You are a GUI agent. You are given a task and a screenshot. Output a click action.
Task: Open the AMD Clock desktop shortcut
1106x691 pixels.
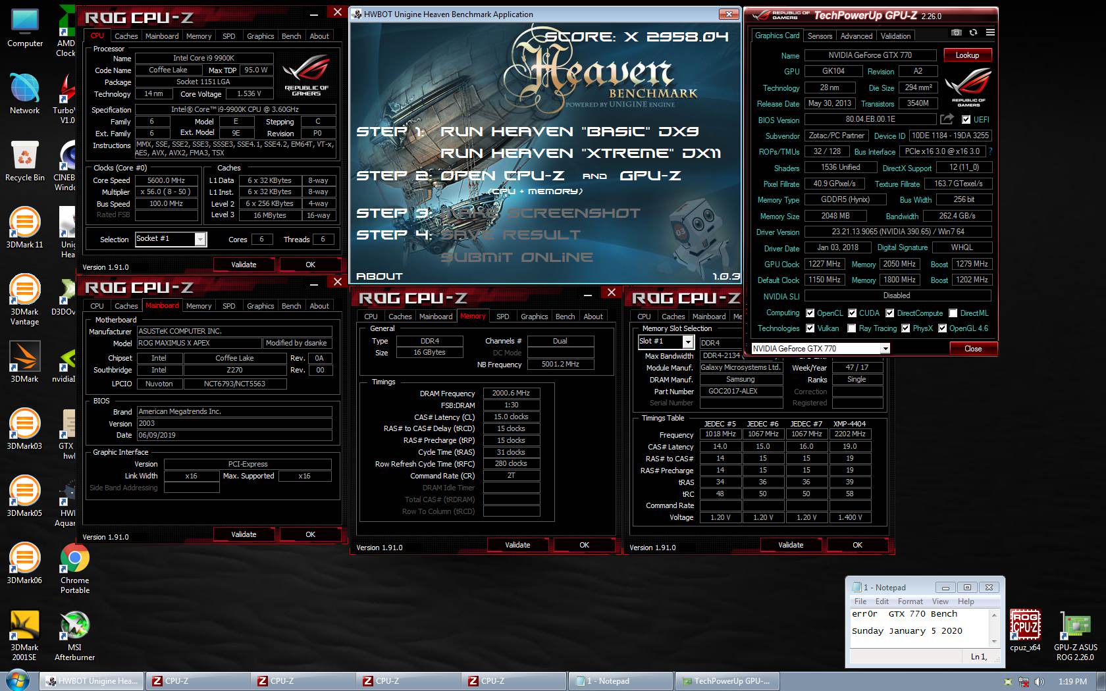coord(66,32)
